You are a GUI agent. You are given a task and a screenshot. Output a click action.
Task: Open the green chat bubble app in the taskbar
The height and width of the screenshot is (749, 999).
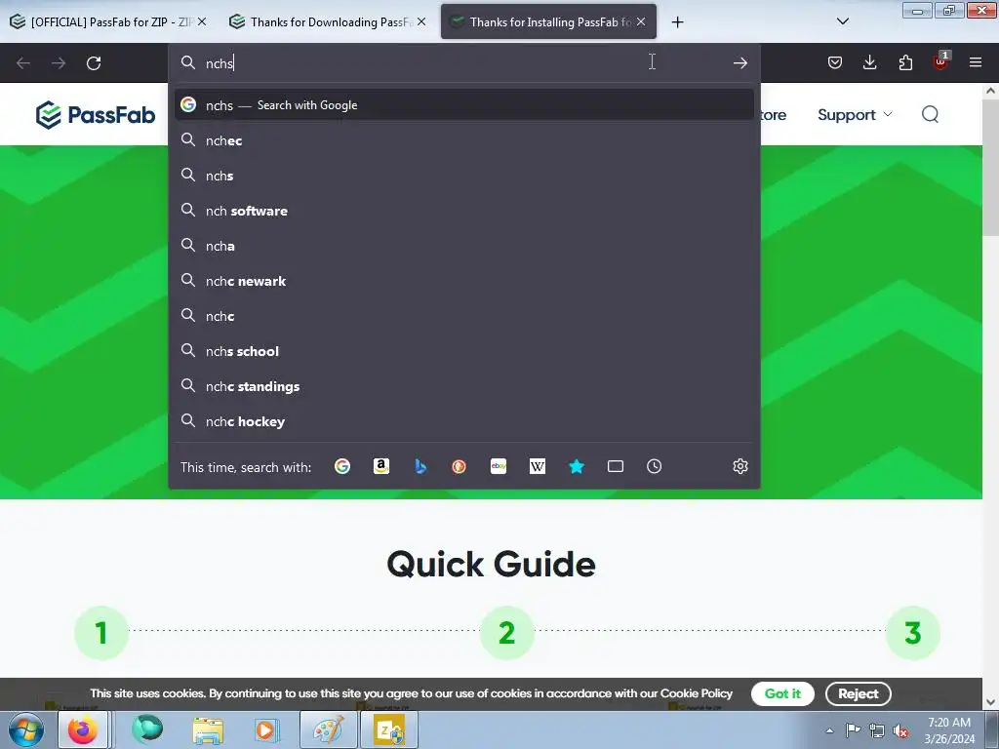pyautogui.click(x=147, y=729)
